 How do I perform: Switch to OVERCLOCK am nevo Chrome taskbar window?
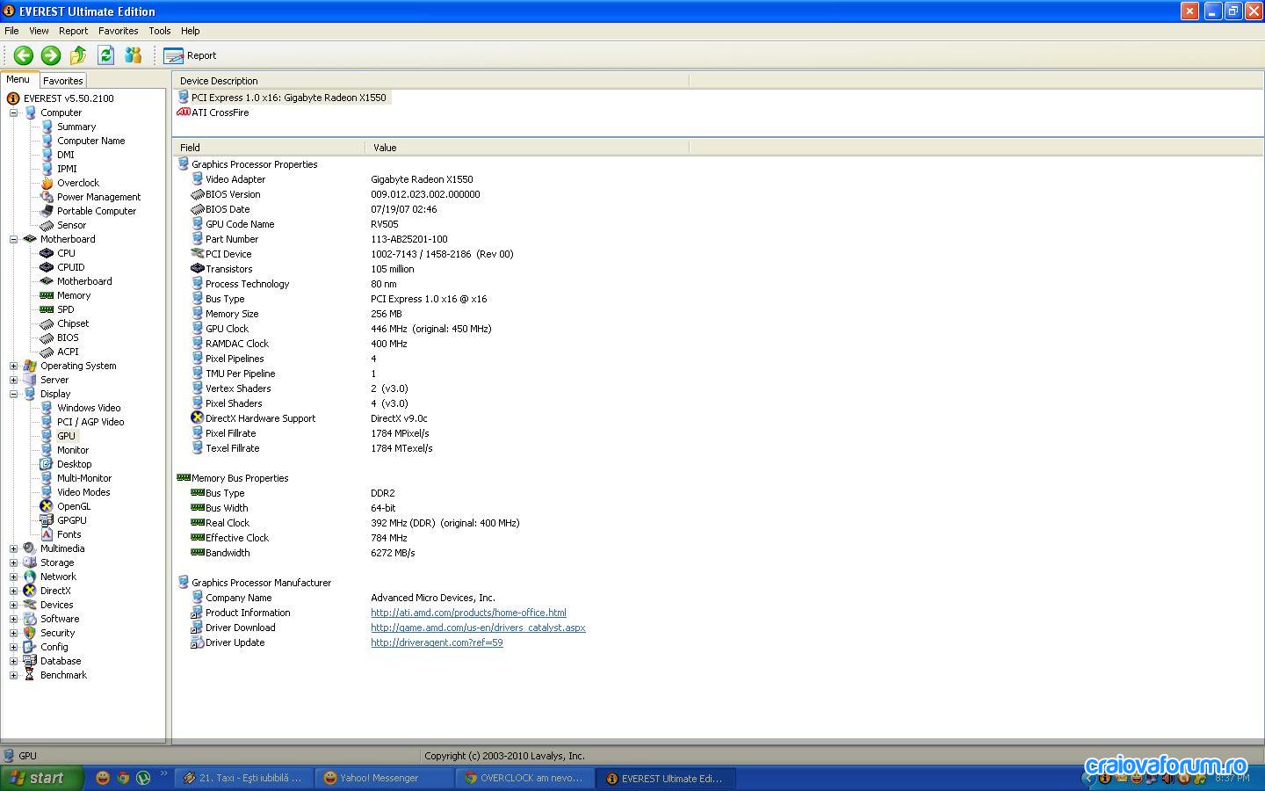[x=524, y=778]
